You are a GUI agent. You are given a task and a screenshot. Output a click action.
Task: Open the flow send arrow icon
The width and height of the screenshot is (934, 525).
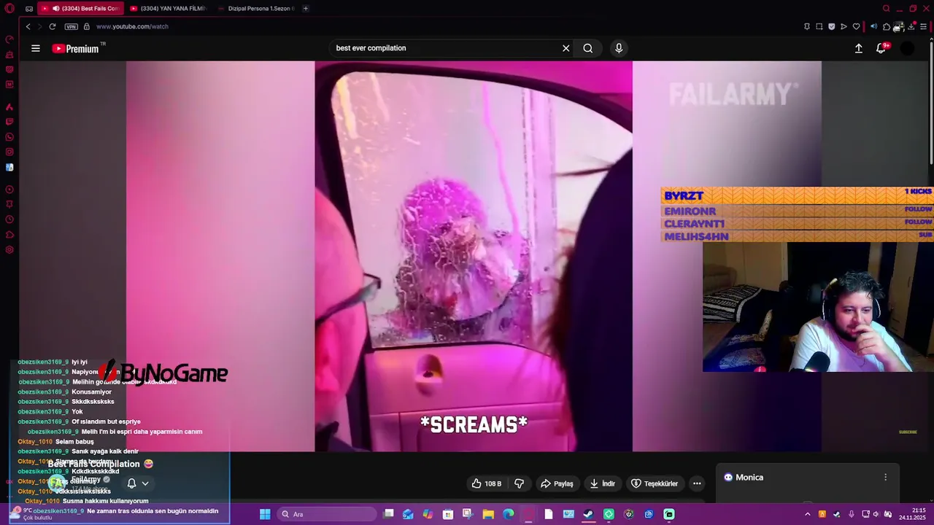[844, 26]
